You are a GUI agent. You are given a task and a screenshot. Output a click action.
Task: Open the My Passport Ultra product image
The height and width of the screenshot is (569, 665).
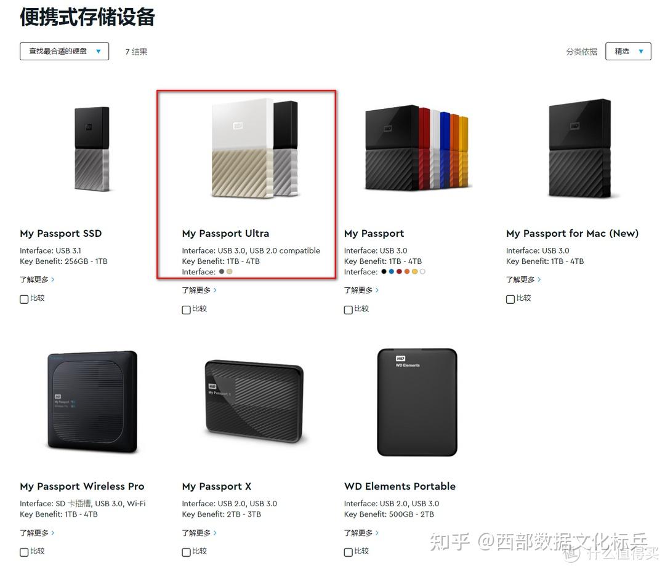point(254,148)
